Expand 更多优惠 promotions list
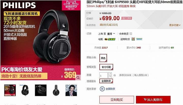183x105 pixels. click(175, 25)
